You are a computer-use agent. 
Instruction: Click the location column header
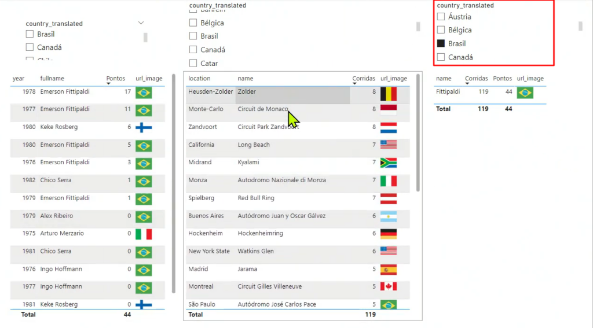click(199, 78)
